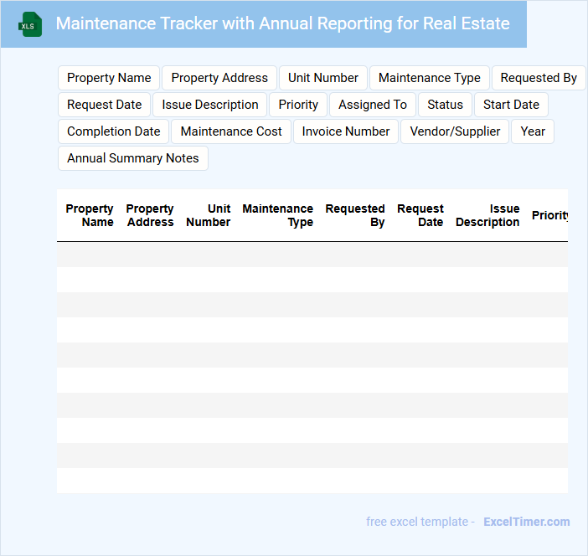Image resolution: width=588 pixels, height=556 pixels.
Task: Click the green XLS file icon
Action: point(30,24)
